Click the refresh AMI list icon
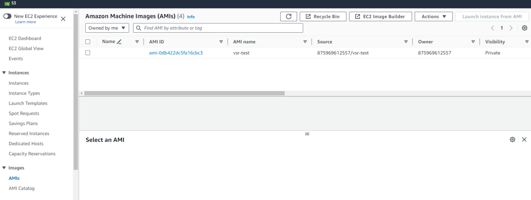Image resolution: width=531 pixels, height=200 pixels. (288, 16)
